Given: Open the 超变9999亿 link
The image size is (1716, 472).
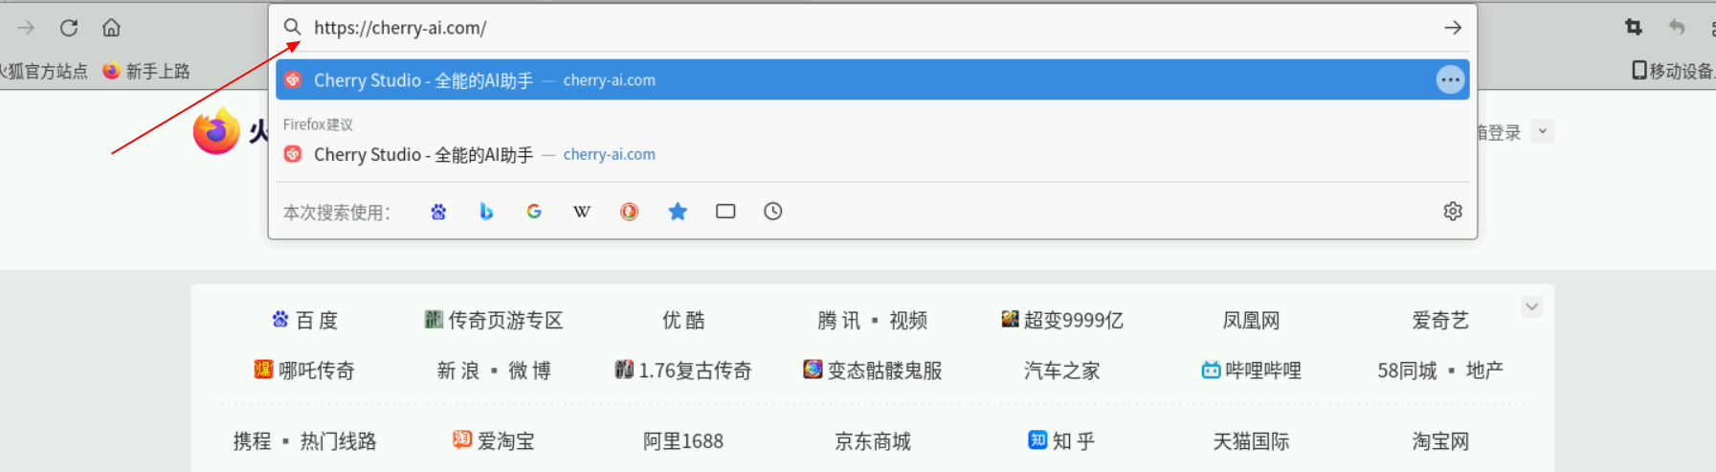Looking at the screenshot, I should pyautogui.click(x=1062, y=321).
